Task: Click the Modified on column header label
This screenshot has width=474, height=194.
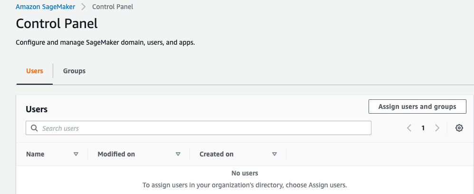Action: [x=116, y=154]
